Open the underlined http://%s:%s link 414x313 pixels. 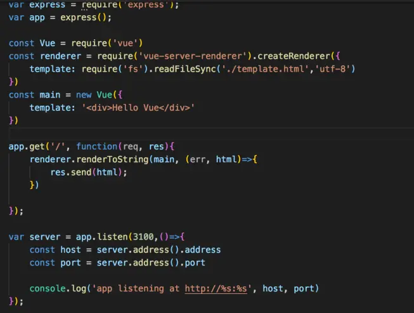pyautogui.click(x=216, y=288)
